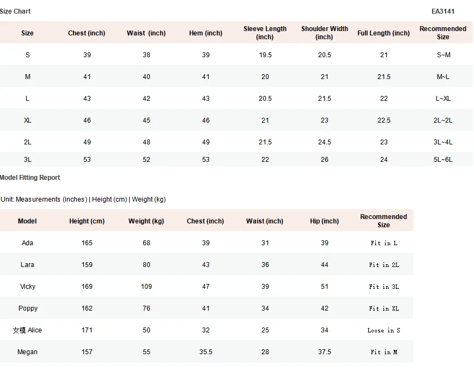Click the Fit in 2L cell
Viewport: 474px width, 382px height.
(x=384, y=265)
